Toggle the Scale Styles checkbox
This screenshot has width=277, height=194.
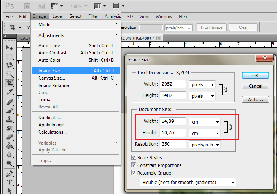(x=134, y=157)
